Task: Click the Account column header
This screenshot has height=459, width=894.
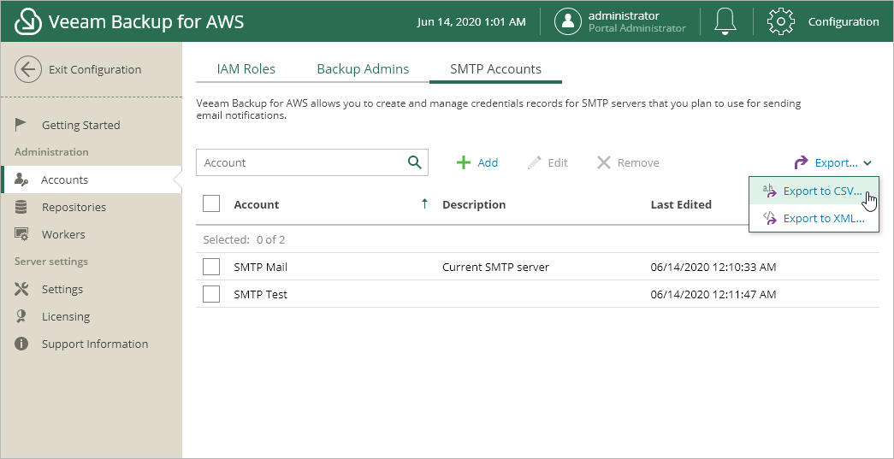Action: tap(257, 204)
